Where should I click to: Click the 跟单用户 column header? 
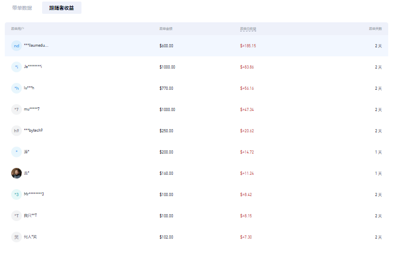tap(18, 28)
